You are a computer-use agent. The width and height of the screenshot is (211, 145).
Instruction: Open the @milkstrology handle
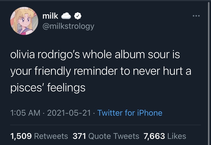point(68,26)
